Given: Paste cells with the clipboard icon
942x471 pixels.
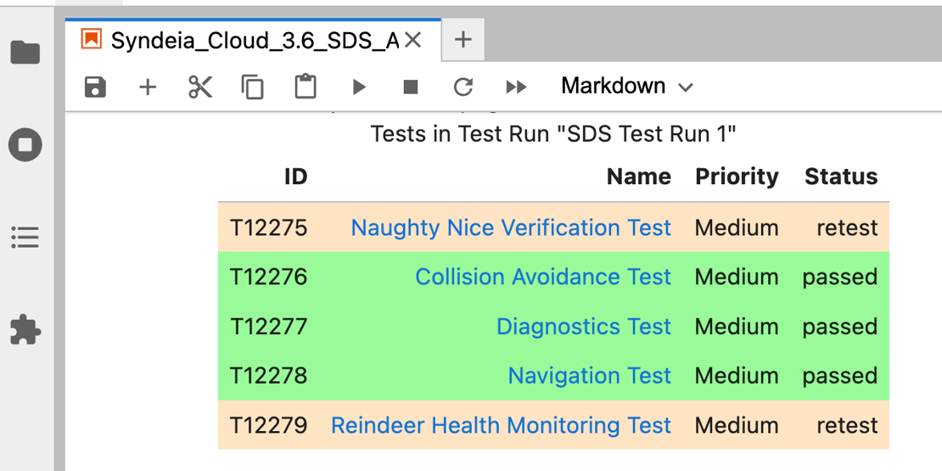Looking at the screenshot, I should pyautogui.click(x=306, y=87).
